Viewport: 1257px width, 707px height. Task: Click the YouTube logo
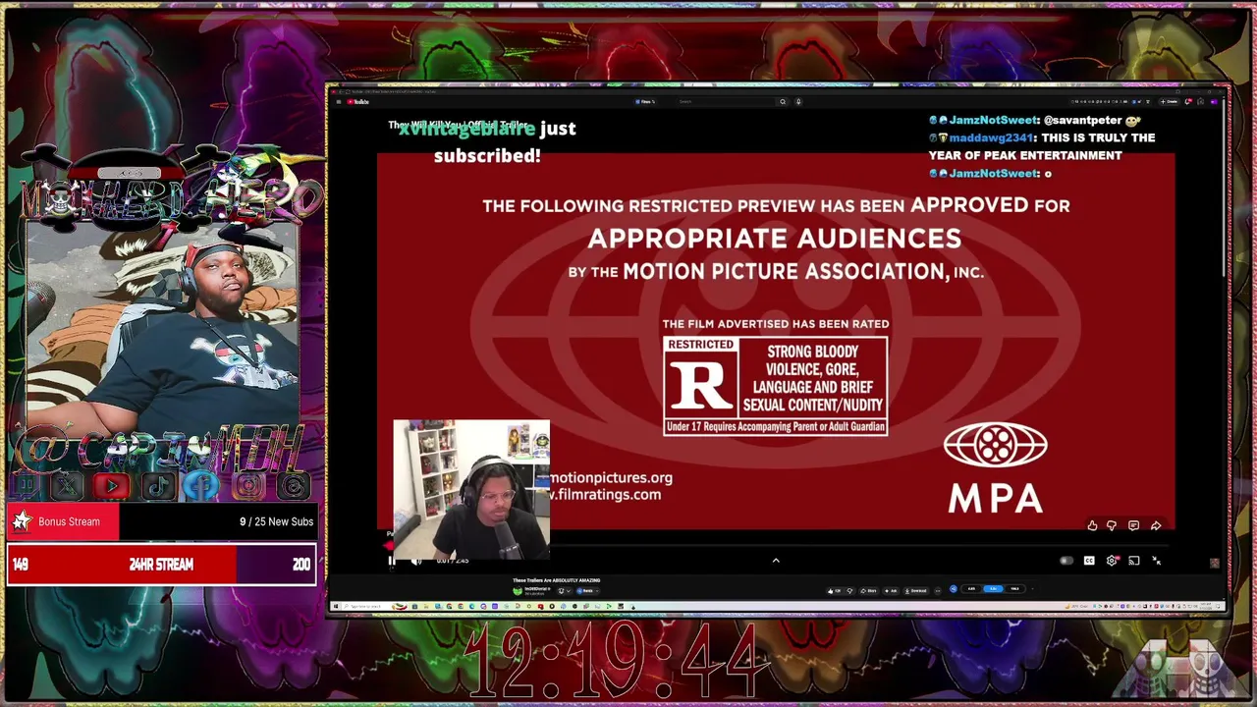coord(359,101)
